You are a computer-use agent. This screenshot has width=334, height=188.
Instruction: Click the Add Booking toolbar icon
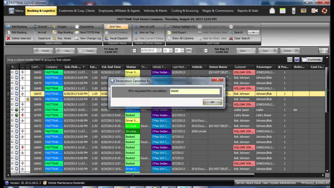(x=9, y=27)
